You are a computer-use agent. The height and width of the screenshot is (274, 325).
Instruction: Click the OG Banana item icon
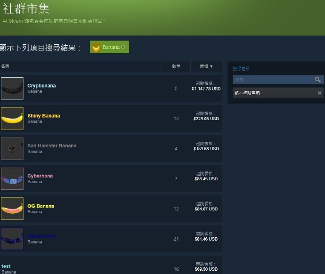(x=12, y=209)
